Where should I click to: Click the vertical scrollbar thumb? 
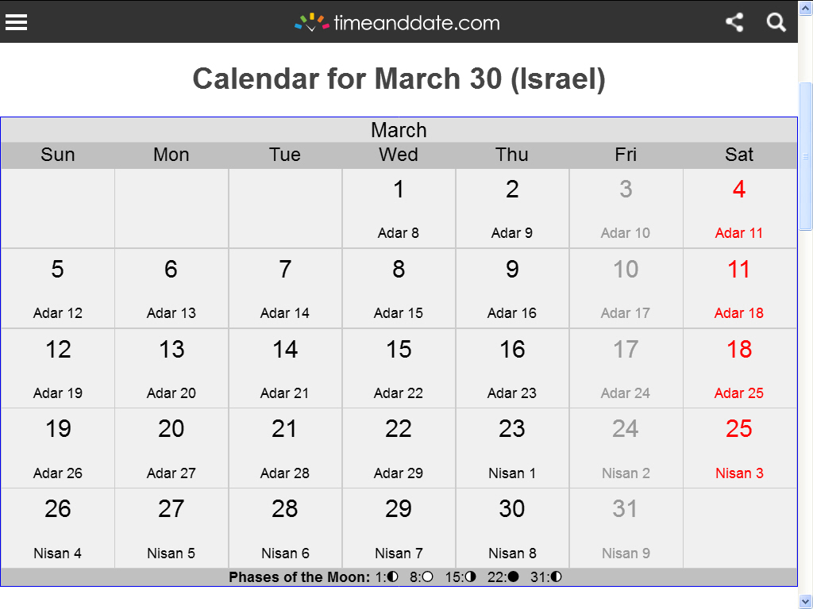pos(805,156)
